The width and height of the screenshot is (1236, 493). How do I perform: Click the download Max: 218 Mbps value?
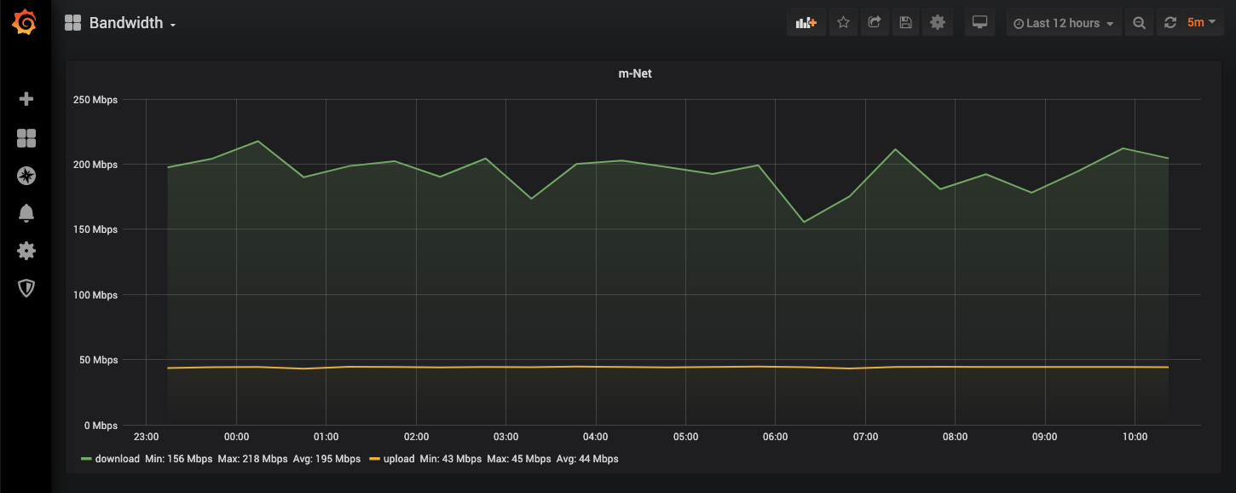pyautogui.click(x=252, y=459)
